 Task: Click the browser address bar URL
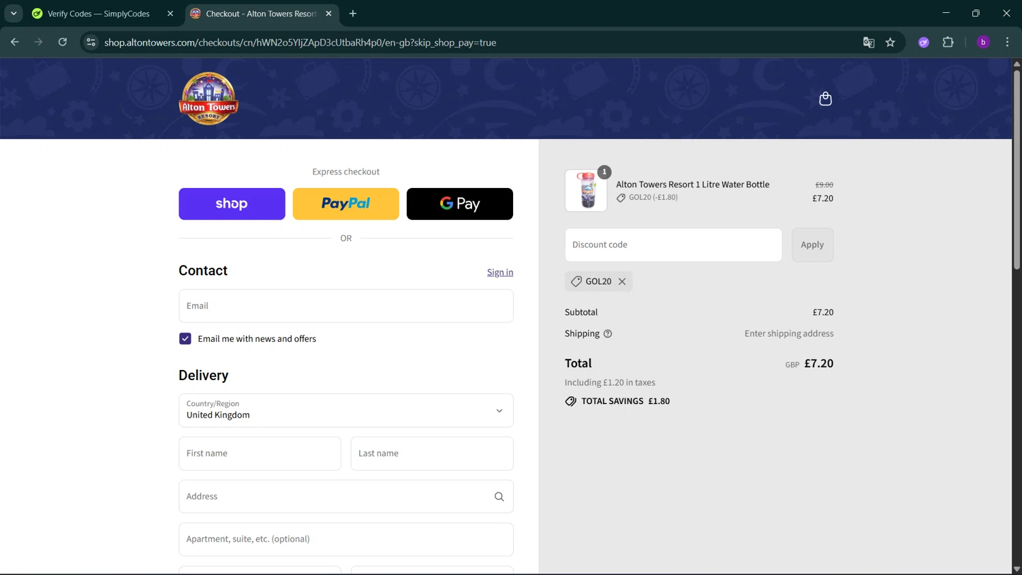coord(300,42)
